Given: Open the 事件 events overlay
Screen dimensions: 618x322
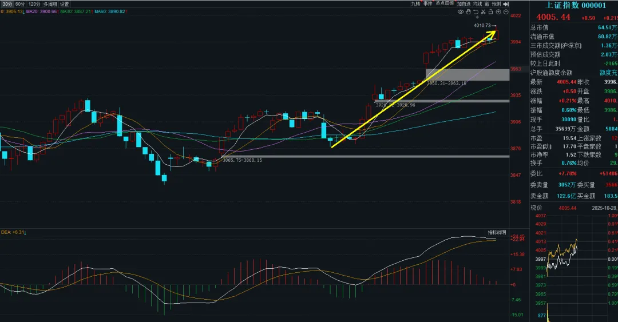Looking at the screenshot, I should (x=427, y=3).
